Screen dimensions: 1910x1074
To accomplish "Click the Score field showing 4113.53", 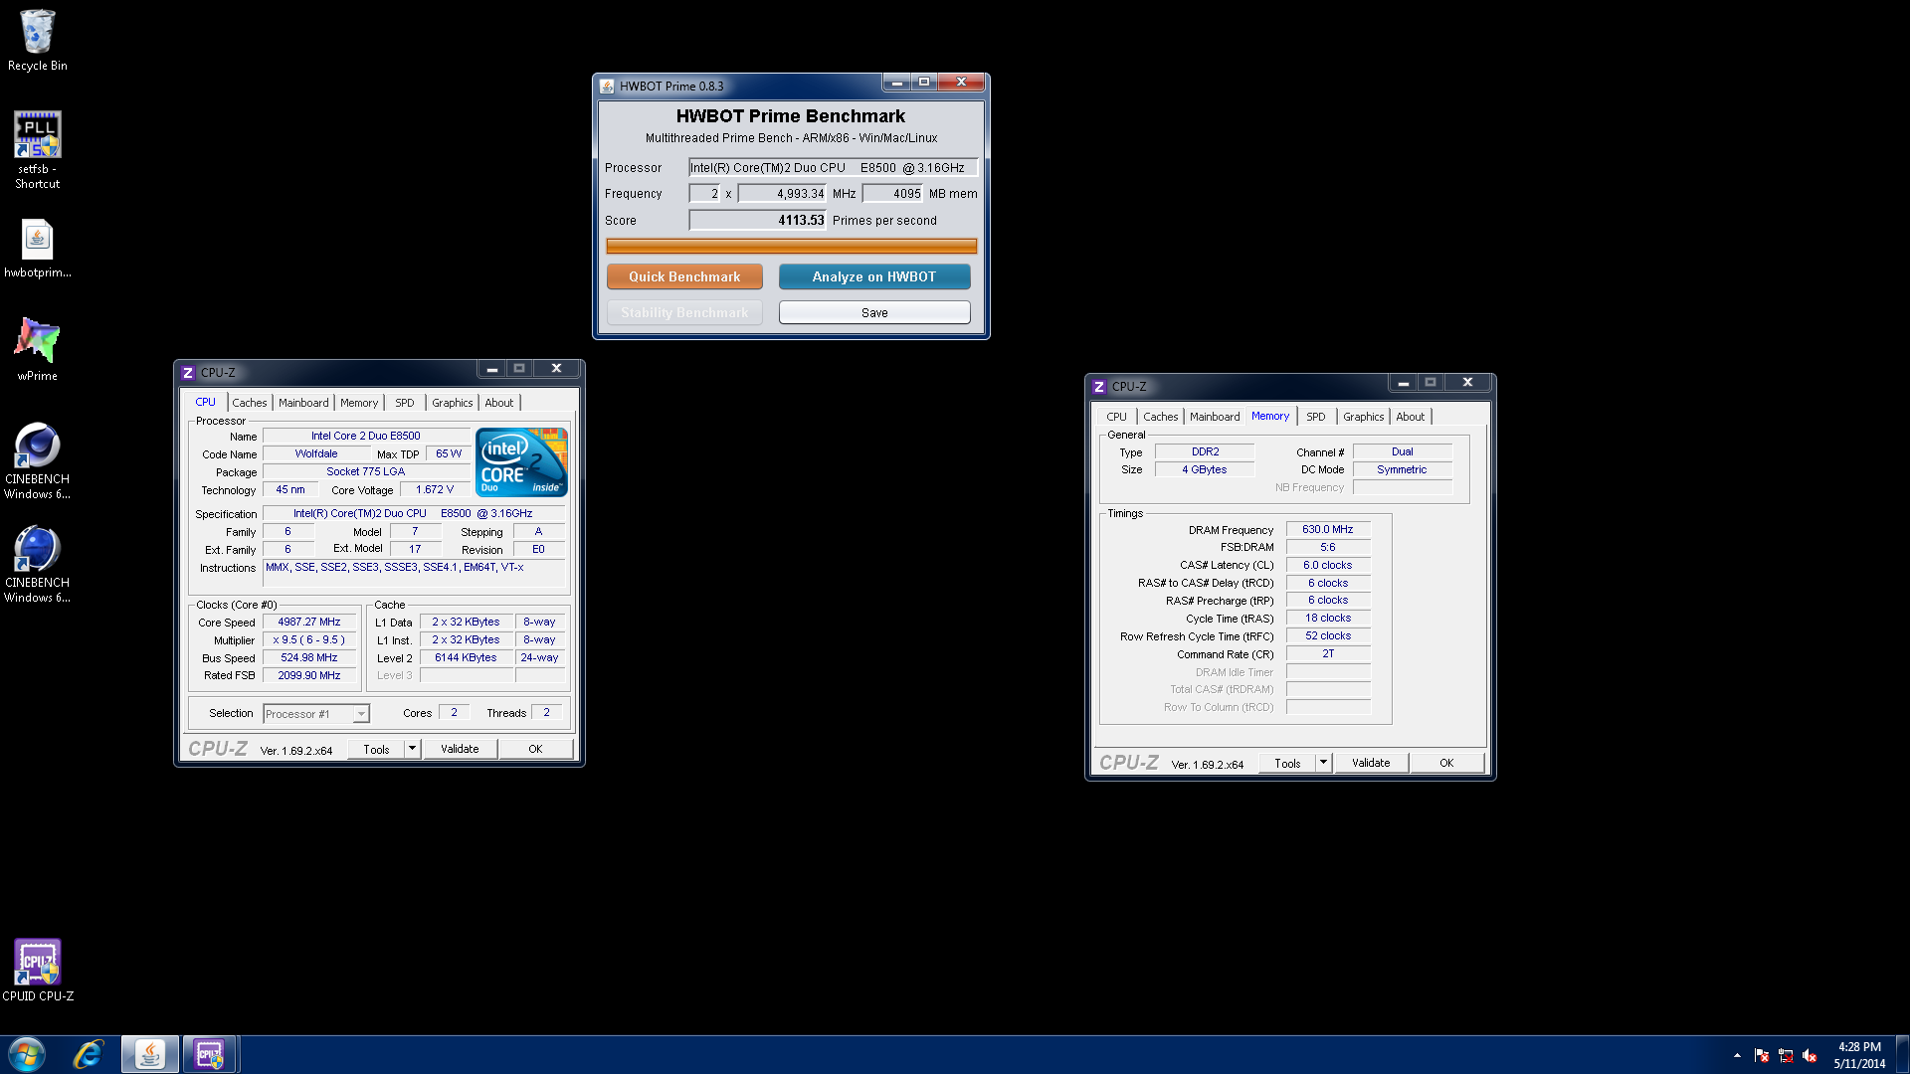I will click(x=758, y=220).
